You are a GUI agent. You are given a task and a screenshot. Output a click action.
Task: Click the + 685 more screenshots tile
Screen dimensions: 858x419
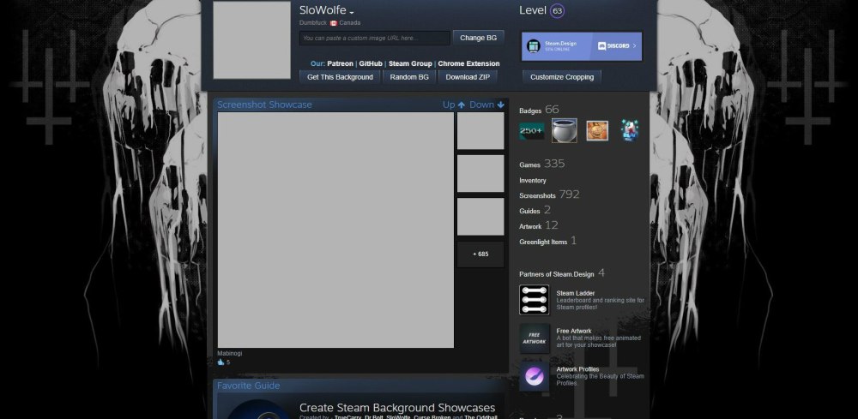480,254
